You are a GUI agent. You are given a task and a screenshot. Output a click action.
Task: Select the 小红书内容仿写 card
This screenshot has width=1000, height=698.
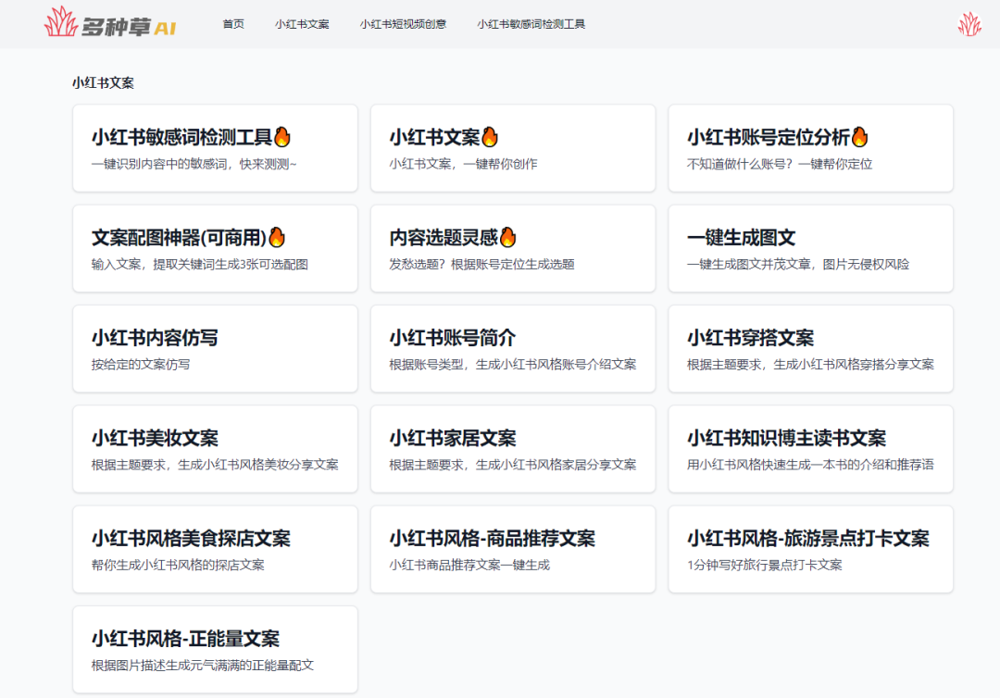(x=215, y=349)
